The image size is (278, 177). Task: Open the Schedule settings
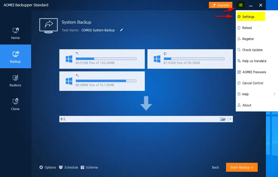(x=68, y=168)
